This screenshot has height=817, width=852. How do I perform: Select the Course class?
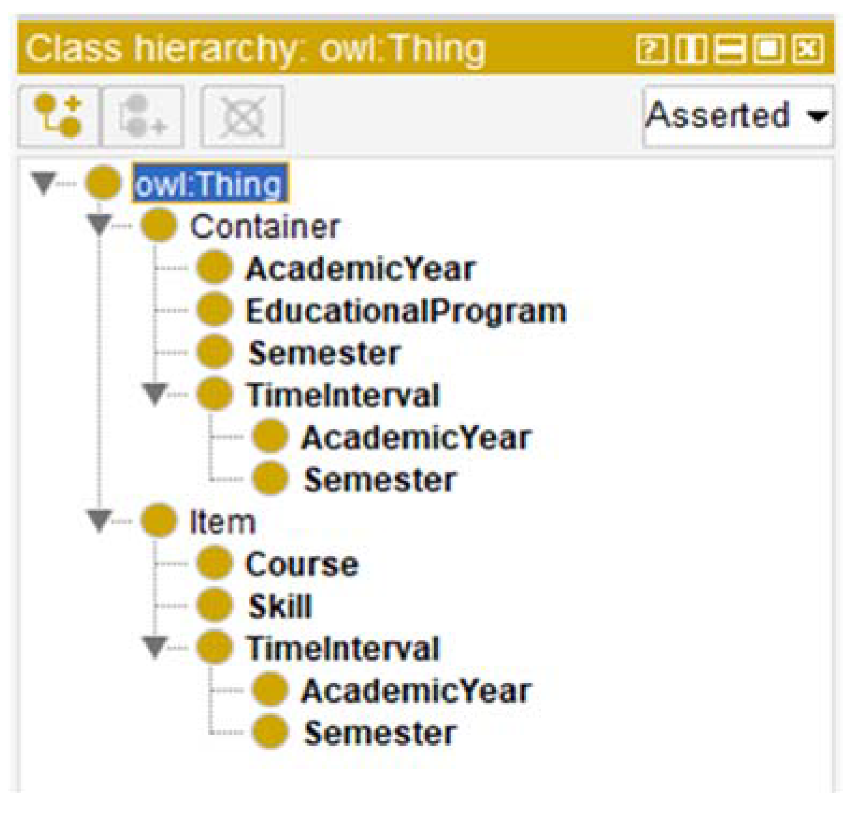coord(301,564)
